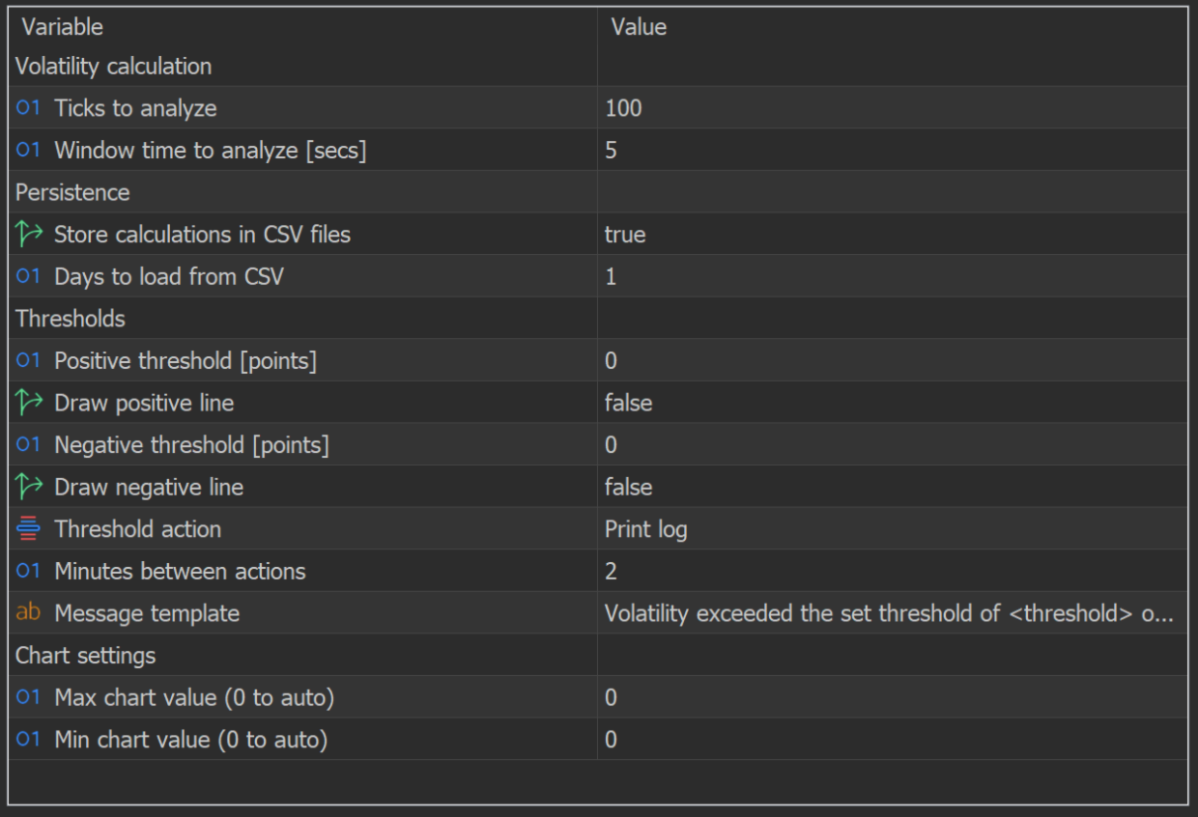
Task: Click the Negative threshold [points] value field
Action: click(x=612, y=445)
